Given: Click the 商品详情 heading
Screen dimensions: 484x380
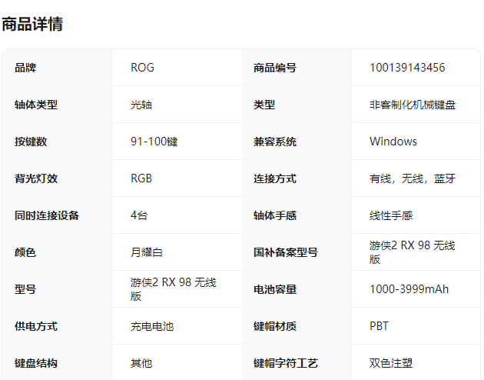Looking at the screenshot, I should pyautogui.click(x=32, y=24).
